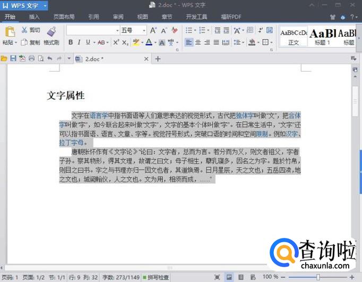Image resolution: width=362 pixels, height=282 pixels.
Task: Apply paragraph shading fill icon
Action: (x=252, y=42)
